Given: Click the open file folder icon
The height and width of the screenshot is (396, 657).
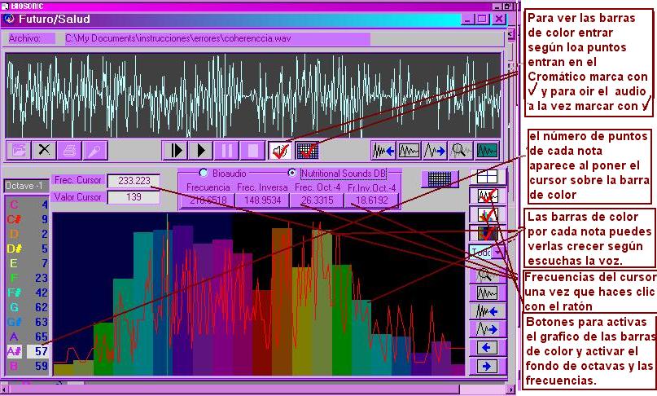Looking at the screenshot, I should point(19,151).
